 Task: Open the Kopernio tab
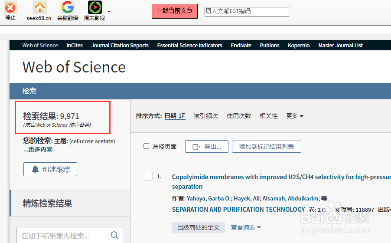pyautogui.click(x=299, y=46)
